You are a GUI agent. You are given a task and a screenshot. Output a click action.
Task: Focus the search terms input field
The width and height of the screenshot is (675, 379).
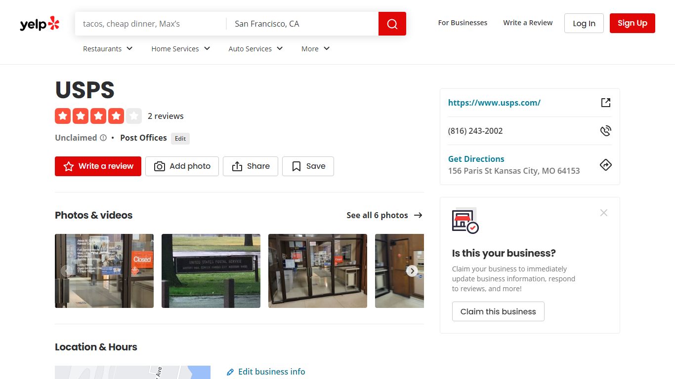(x=150, y=24)
